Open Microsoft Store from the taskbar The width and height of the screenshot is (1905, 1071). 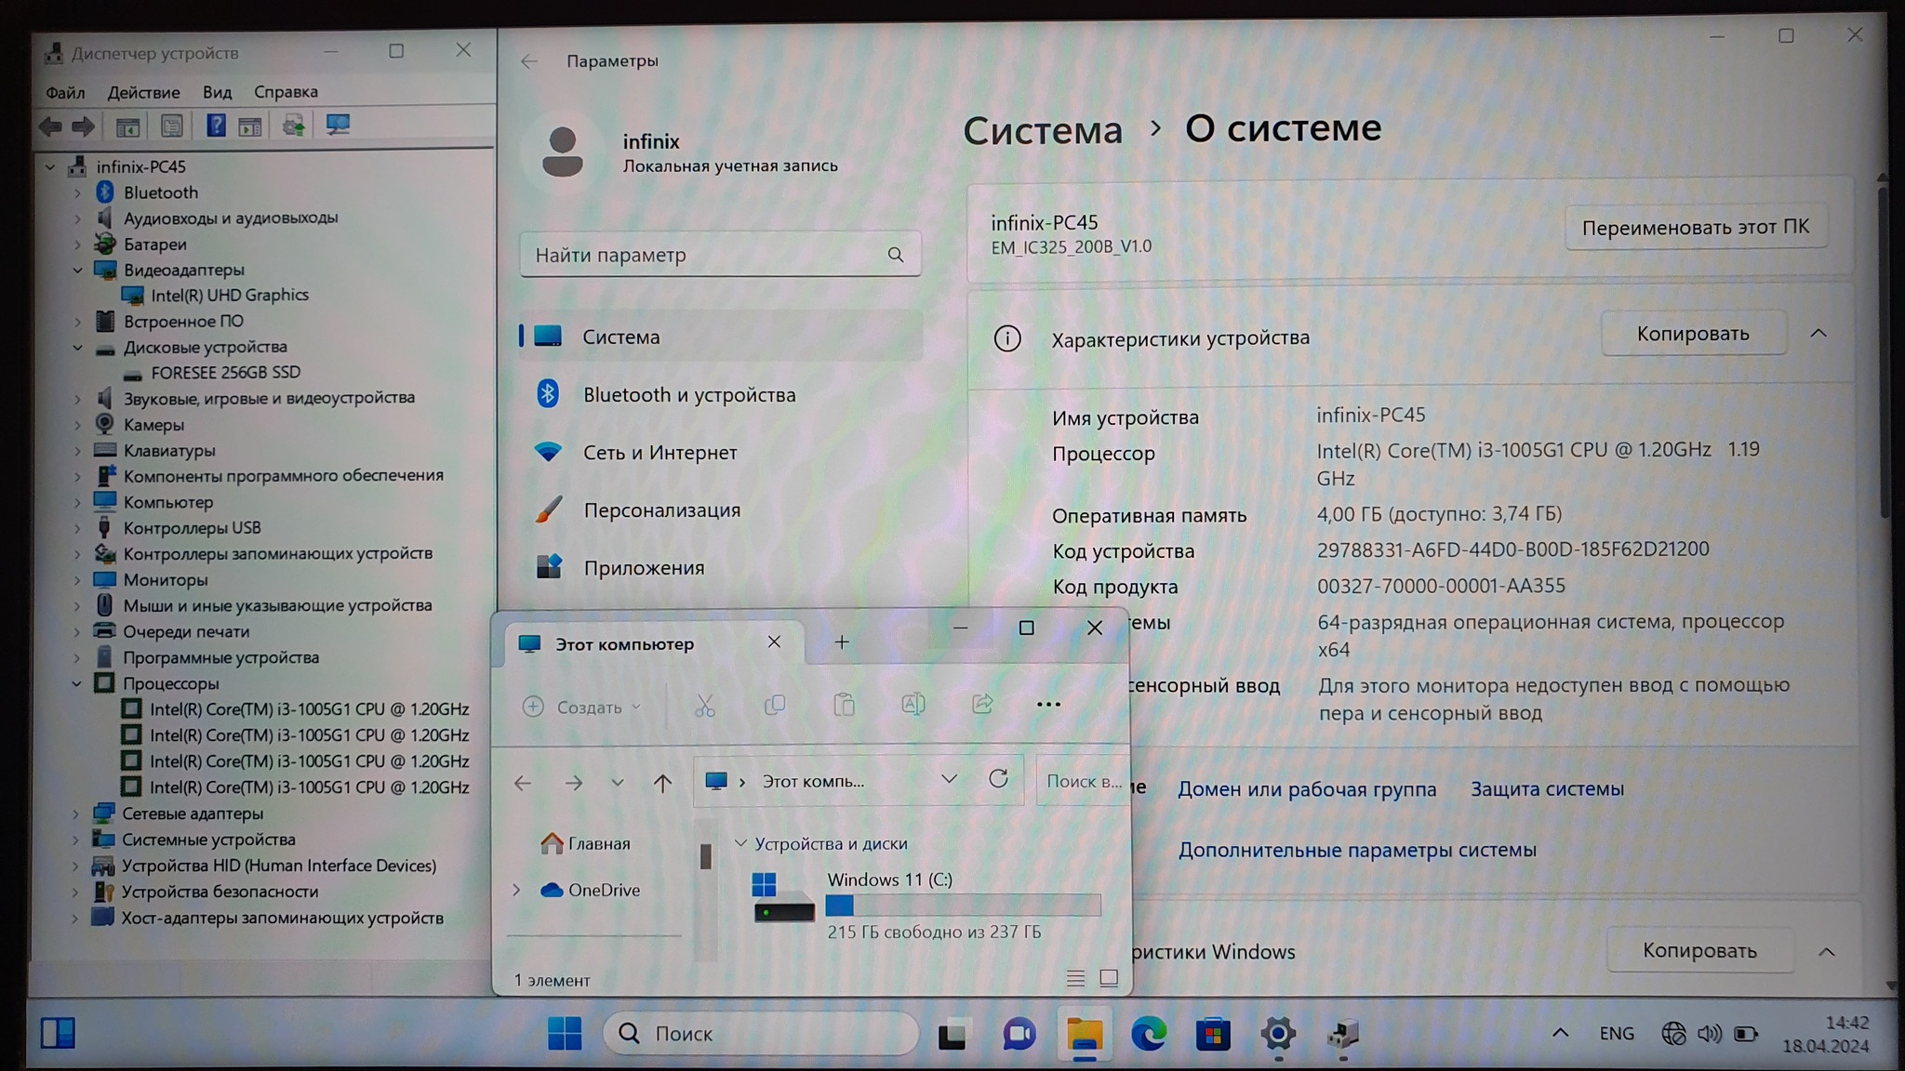pyautogui.click(x=1213, y=1034)
